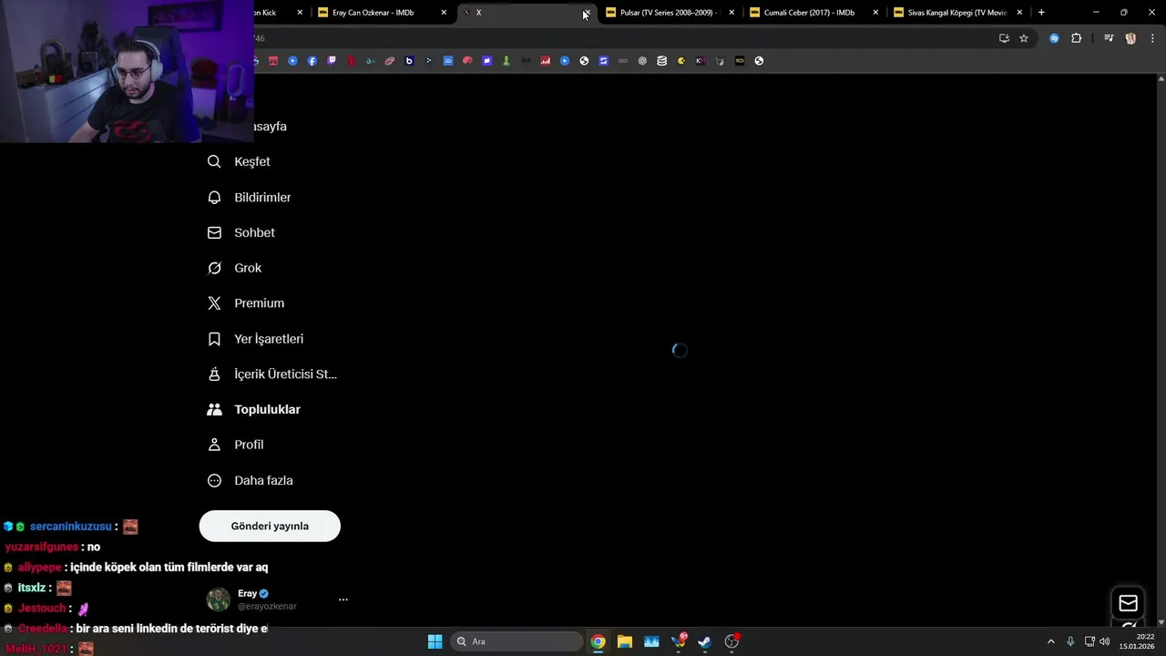
Task: Open the red bar chart bookmark icon
Action: click(545, 61)
